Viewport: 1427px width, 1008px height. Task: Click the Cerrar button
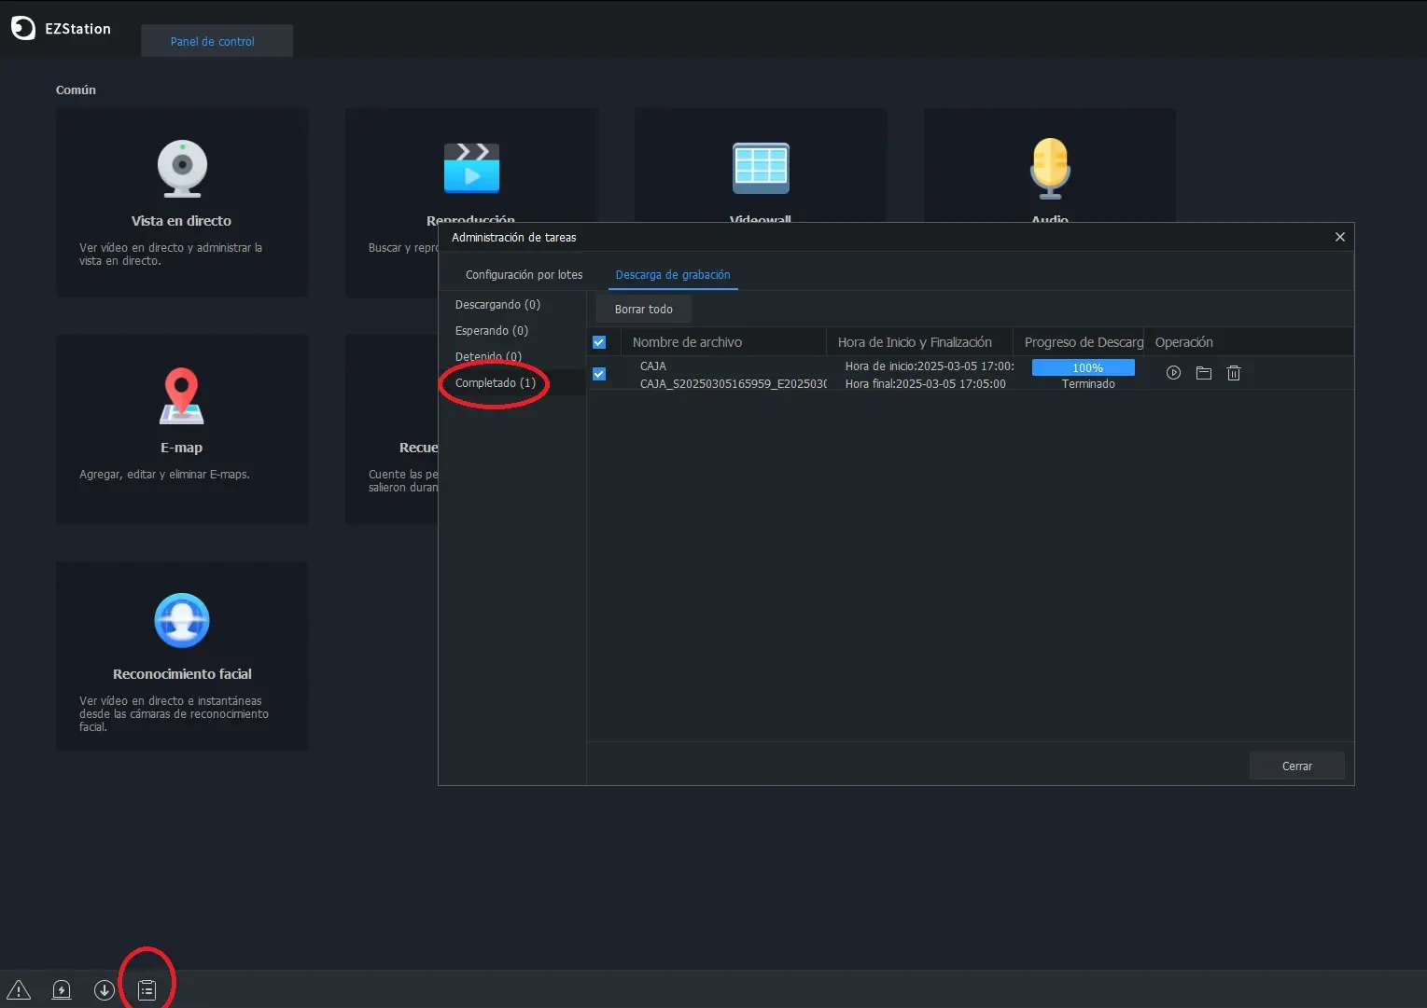click(1297, 766)
